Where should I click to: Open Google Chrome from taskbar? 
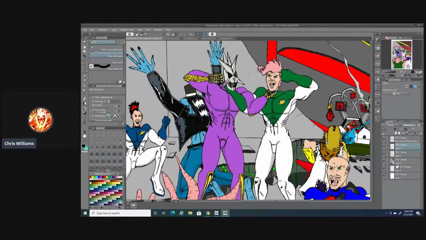[x=208, y=213]
